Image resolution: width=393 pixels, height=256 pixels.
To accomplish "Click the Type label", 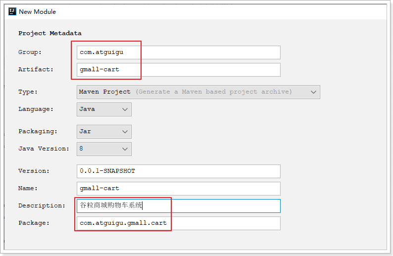I will (28, 92).
